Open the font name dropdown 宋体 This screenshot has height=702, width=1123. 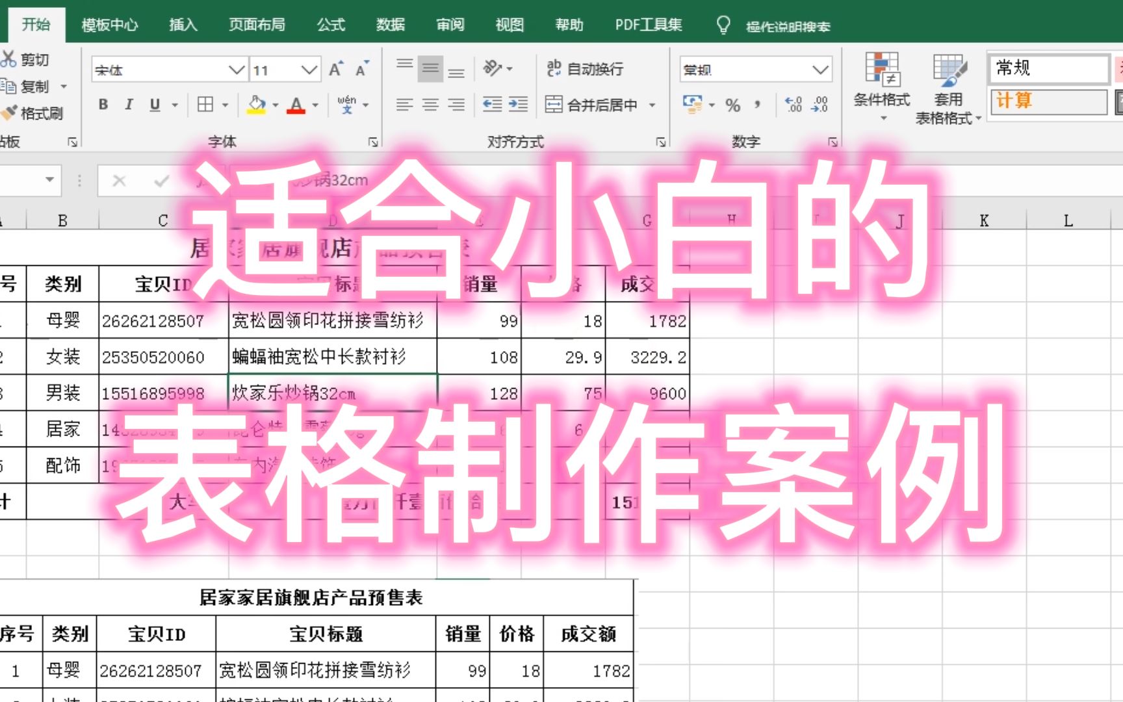(237, 70)
